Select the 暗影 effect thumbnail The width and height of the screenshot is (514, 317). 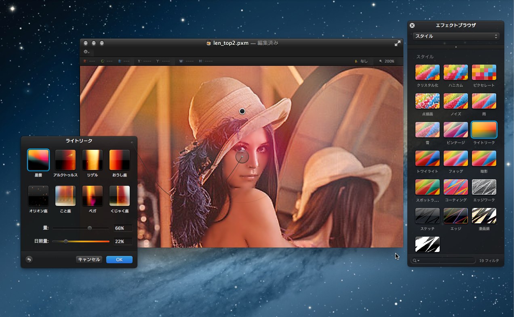484,158
